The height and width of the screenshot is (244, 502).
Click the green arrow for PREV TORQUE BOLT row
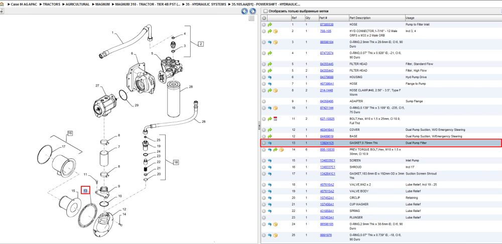click(275, 149)
